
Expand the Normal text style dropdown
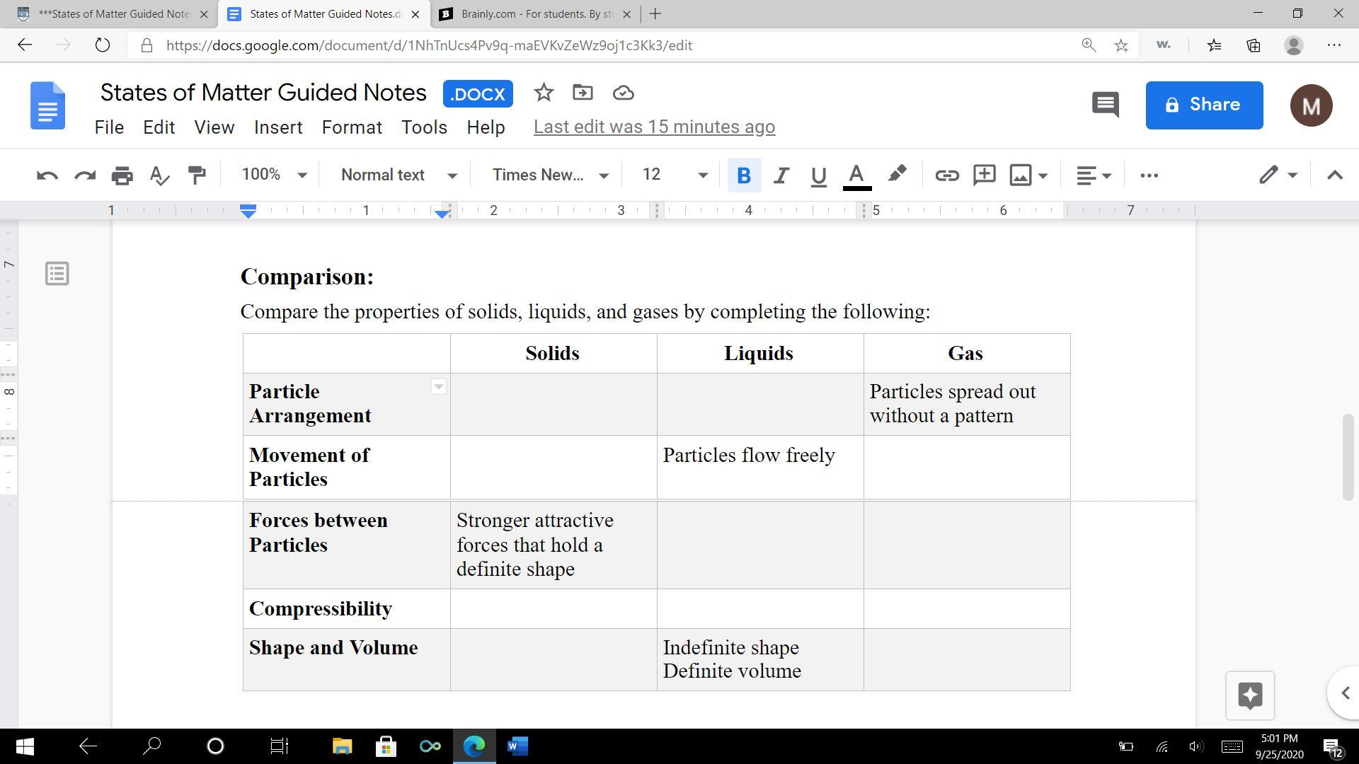(398, 175)
